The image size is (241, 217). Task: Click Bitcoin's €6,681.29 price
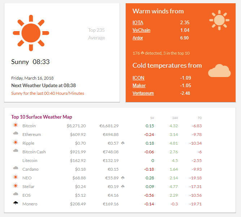click(x=109, y=126)
